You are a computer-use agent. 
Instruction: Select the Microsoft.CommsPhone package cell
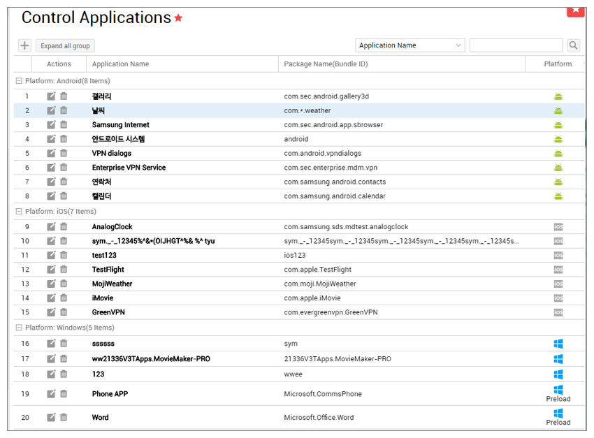coord(323,394)
